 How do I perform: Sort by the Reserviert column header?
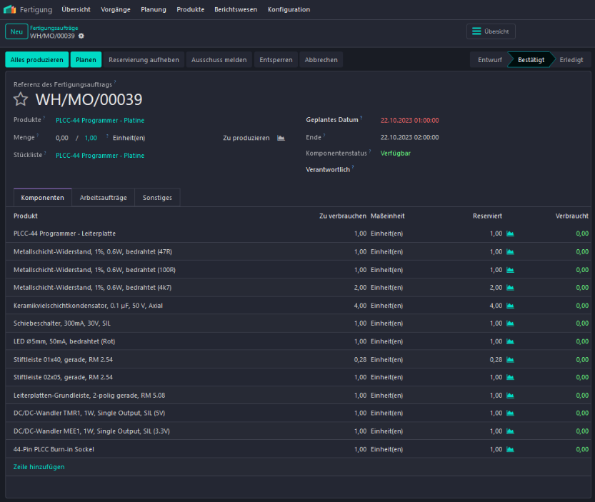(x=487, y=216)
